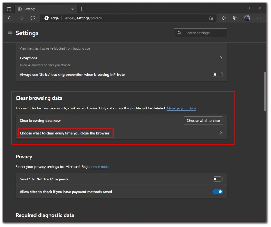Open Choose what to clear on close chevron
271x227 pixels.
221,133
